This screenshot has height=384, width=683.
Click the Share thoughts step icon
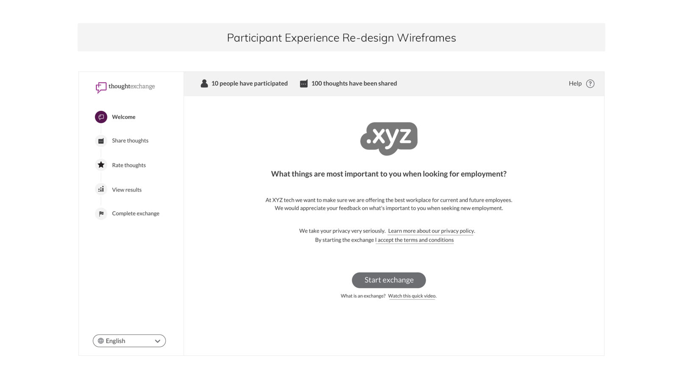point(101,141)
